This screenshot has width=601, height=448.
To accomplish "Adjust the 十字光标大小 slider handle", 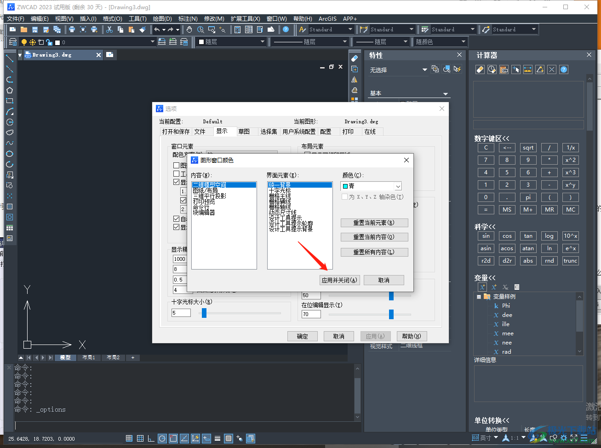I will (204, 313).
